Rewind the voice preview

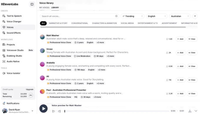click(x=54, y=111)
